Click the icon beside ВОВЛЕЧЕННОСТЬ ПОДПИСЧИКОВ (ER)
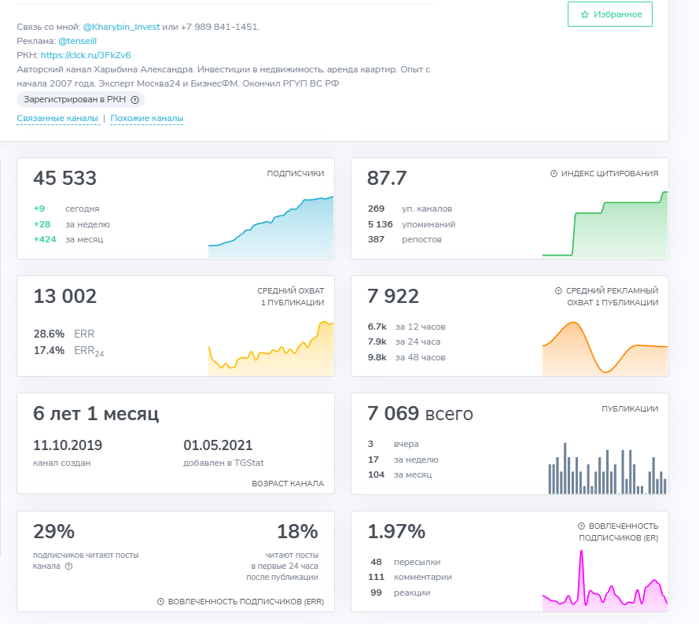The image size is (699, 624). [x=581, y=526]
